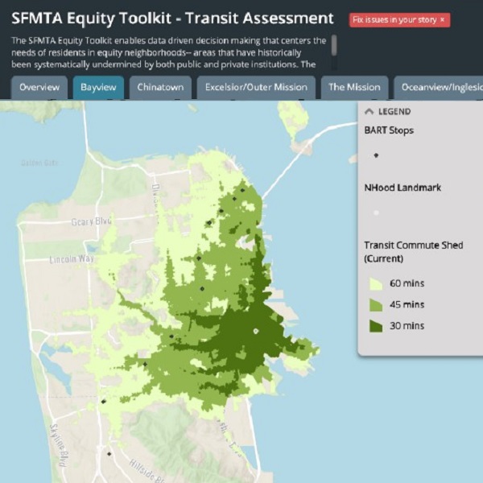The height and width of the screenshot is (483, 483).
Task: Dismiss the Fix issues banner with the x
Action: (442, 19)
